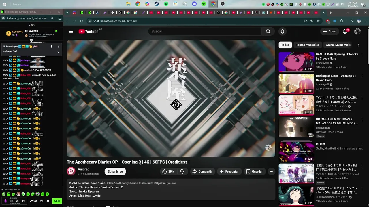Reload the YouTube page
Viewport: 369px width, 207px height.
82,21
